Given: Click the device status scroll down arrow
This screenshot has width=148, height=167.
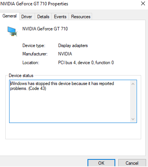Looking at the screenshot, I should click(133, 119).
